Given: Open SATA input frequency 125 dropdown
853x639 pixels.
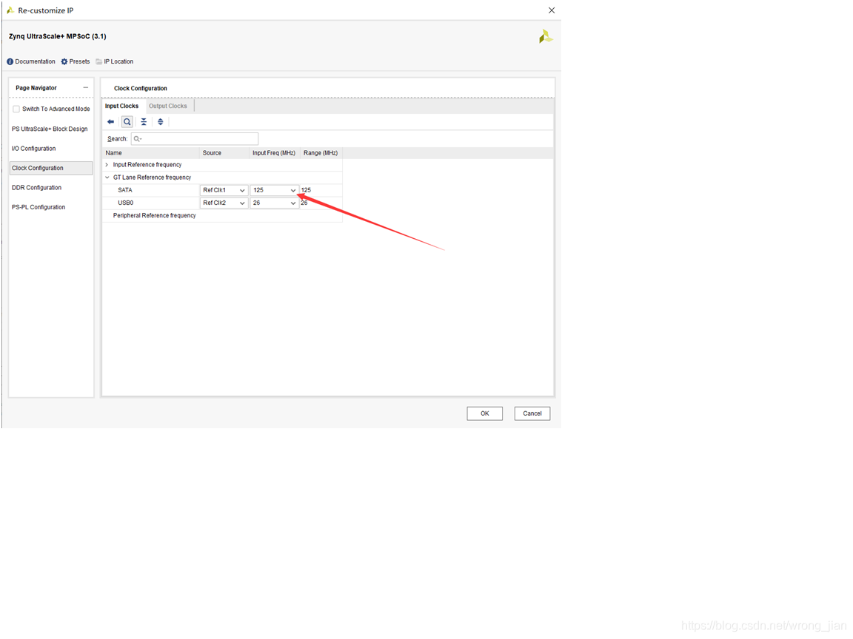Looking at the screenshot, I should click(x=274, y=190).
